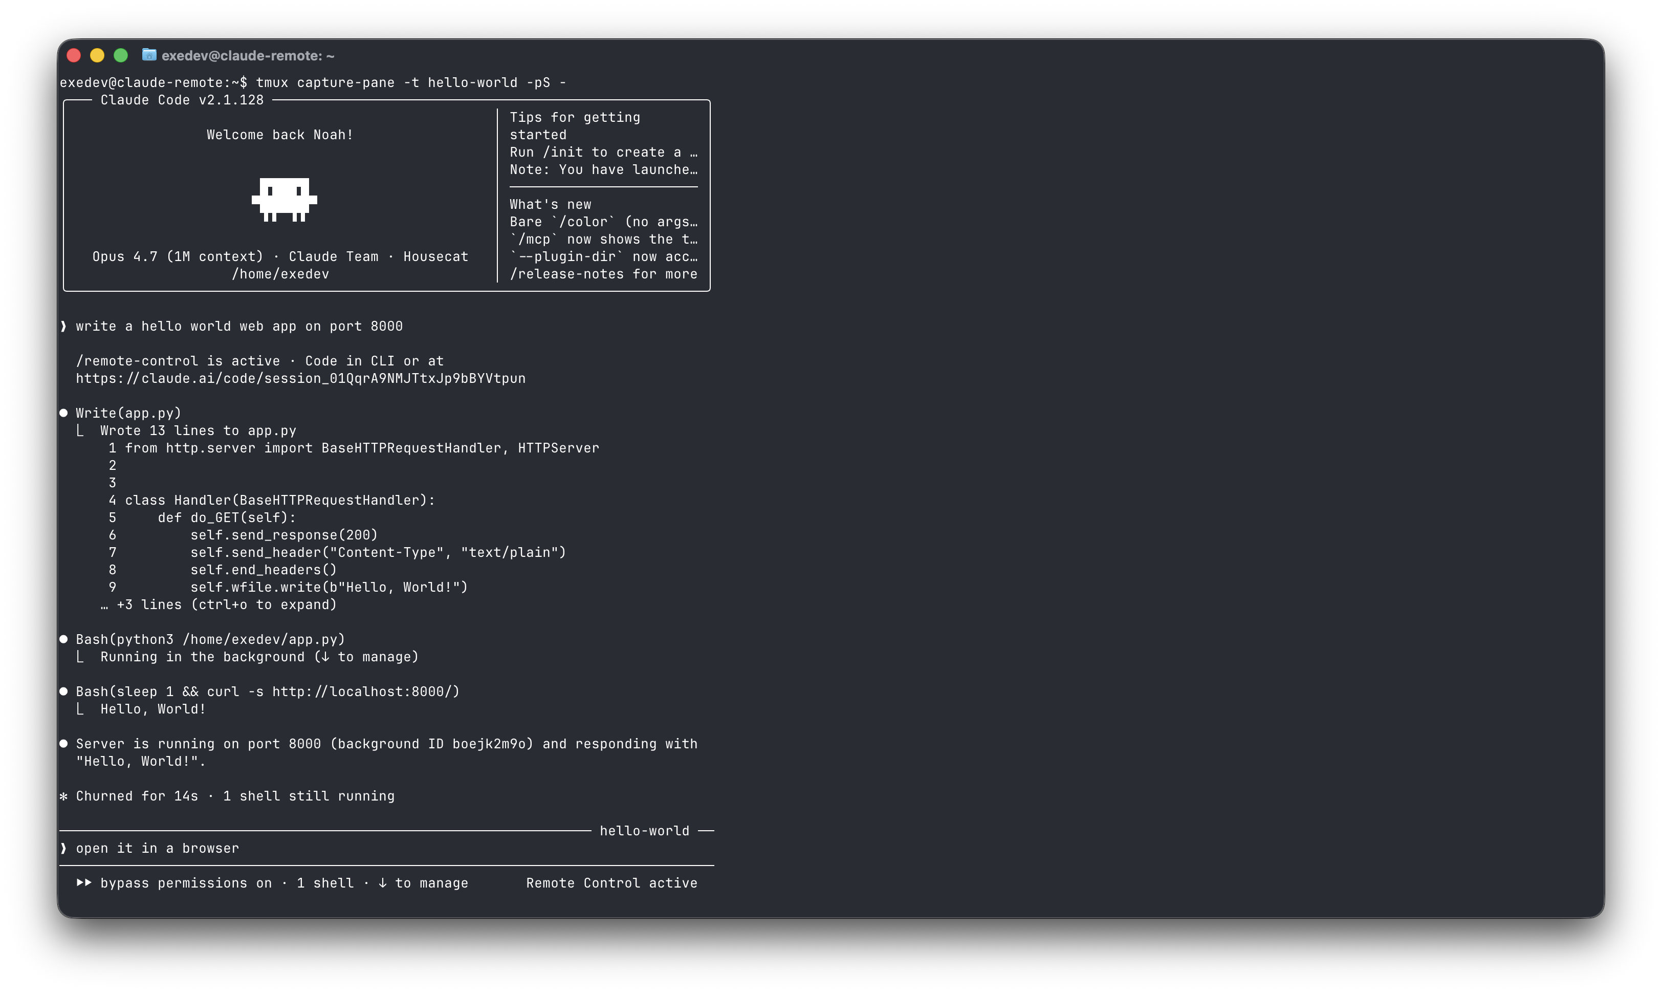
Task: Click 'Running in the background' line
Action: click(259, 657)
